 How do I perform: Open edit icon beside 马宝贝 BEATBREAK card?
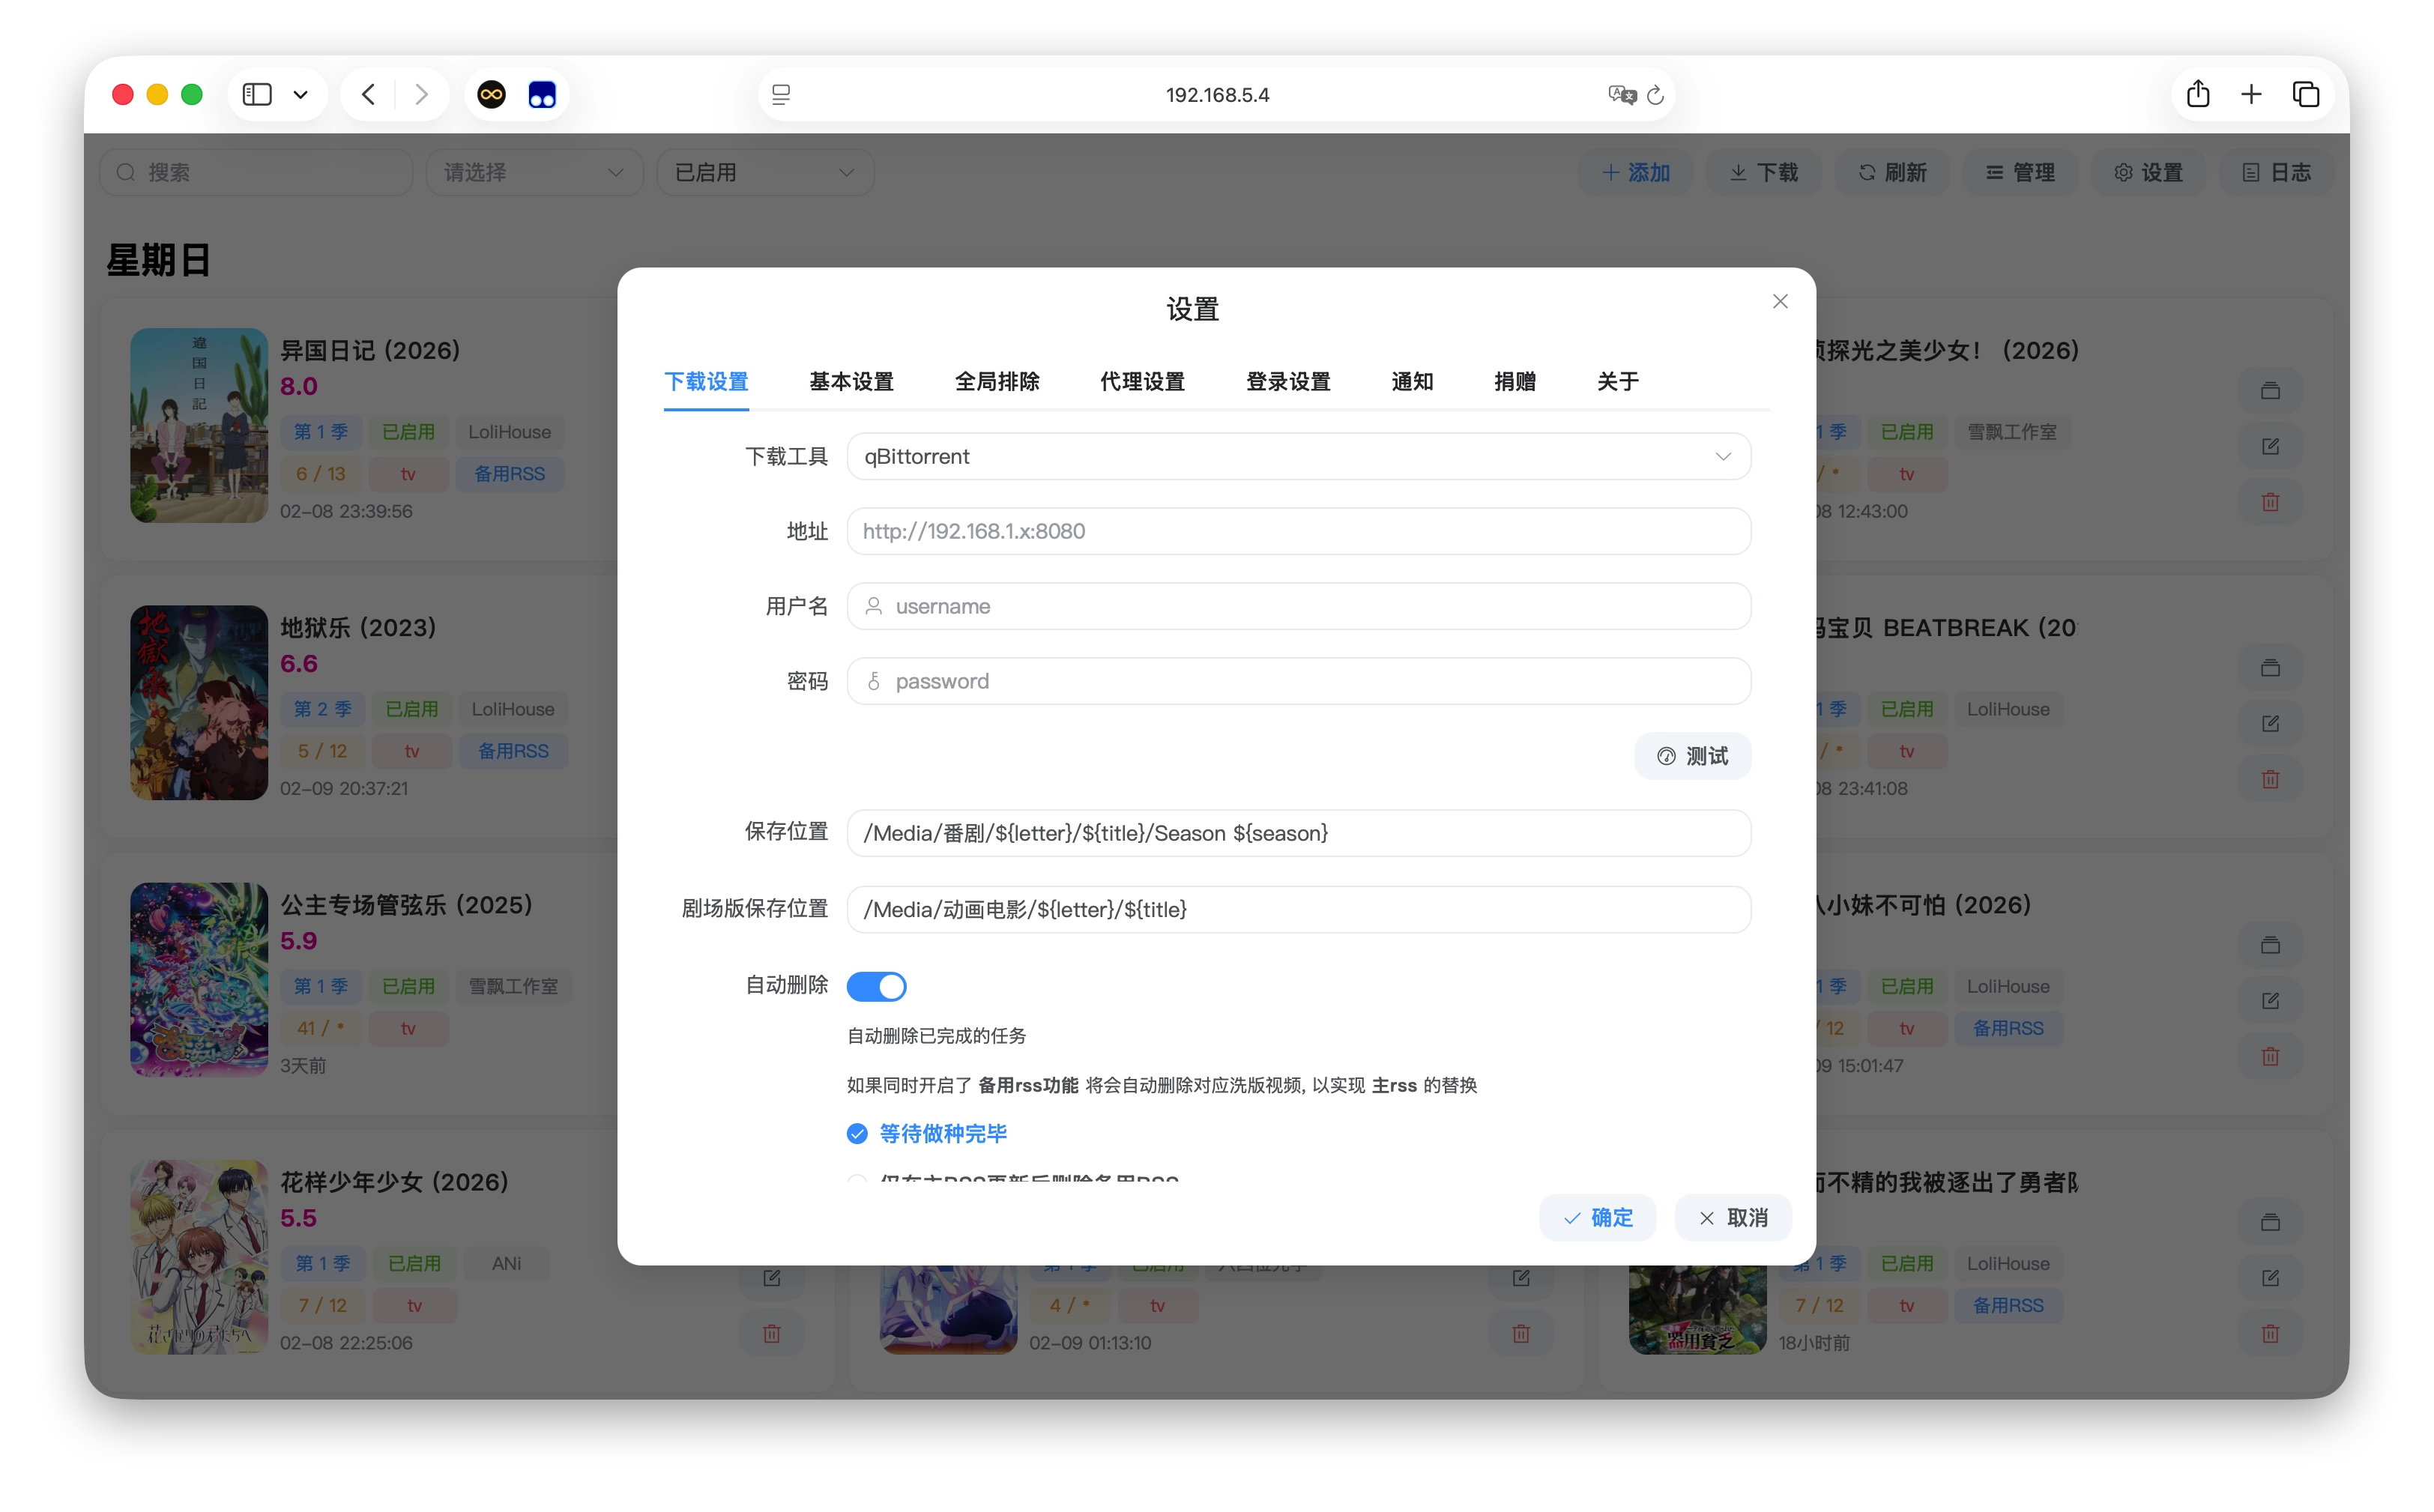point(2271,722)
